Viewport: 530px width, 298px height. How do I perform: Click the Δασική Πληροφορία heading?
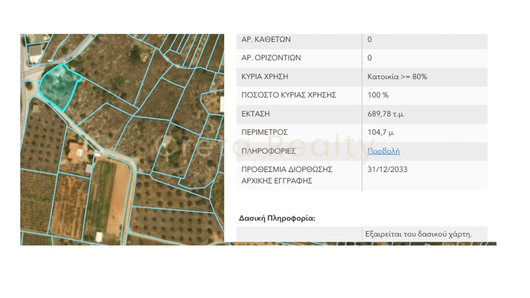click(277, 218)
